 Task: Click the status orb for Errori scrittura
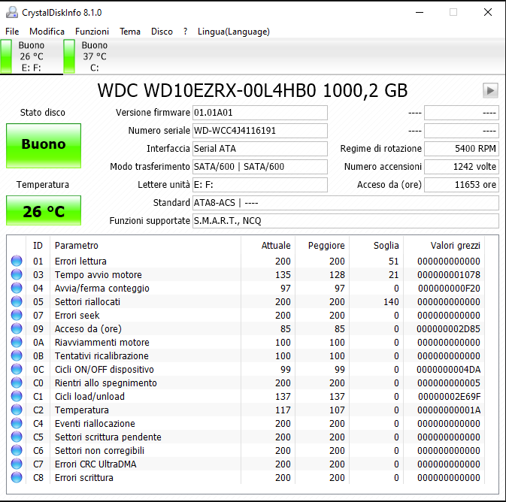pyautogui.click(x=17, y=477)
